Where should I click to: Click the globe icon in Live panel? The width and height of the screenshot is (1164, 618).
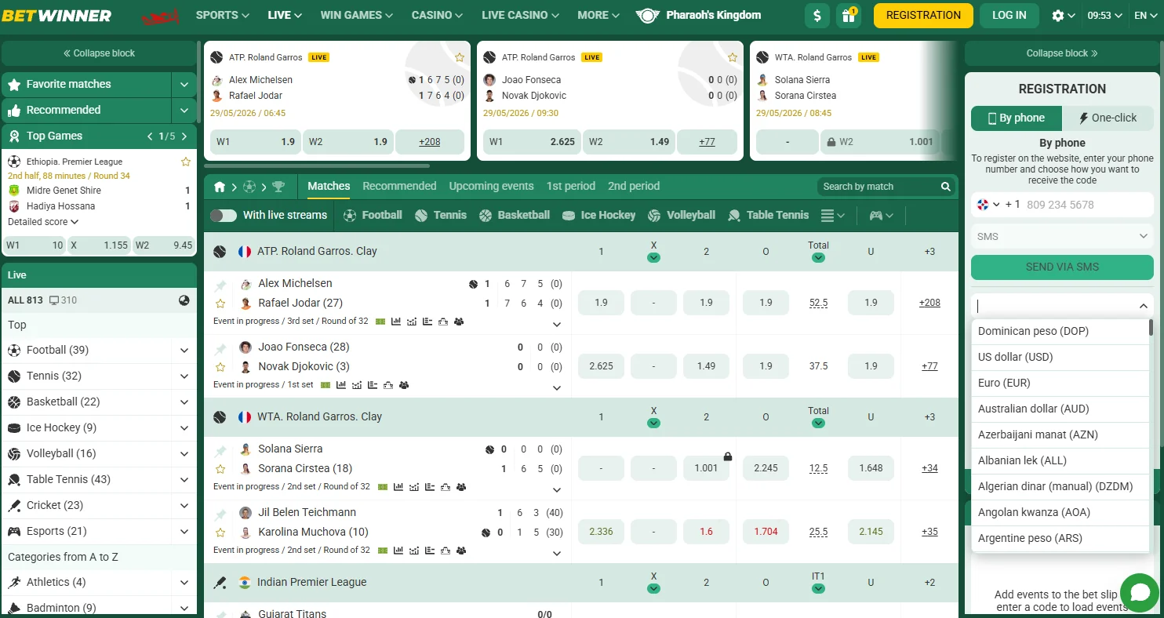click(x=184, y=300)
